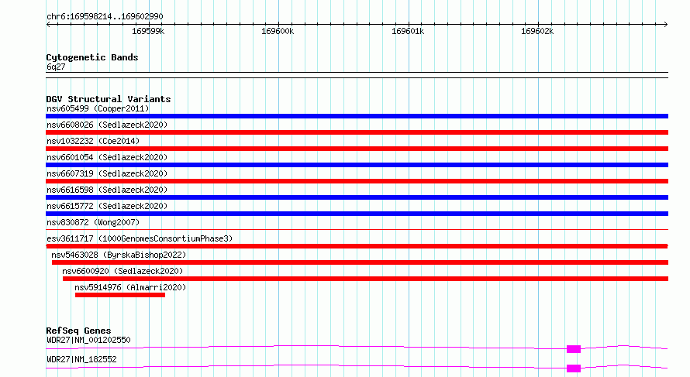Open the nsv605499 (Cooper2011) variant label
The image size is (690, 377).
(98, 108)
